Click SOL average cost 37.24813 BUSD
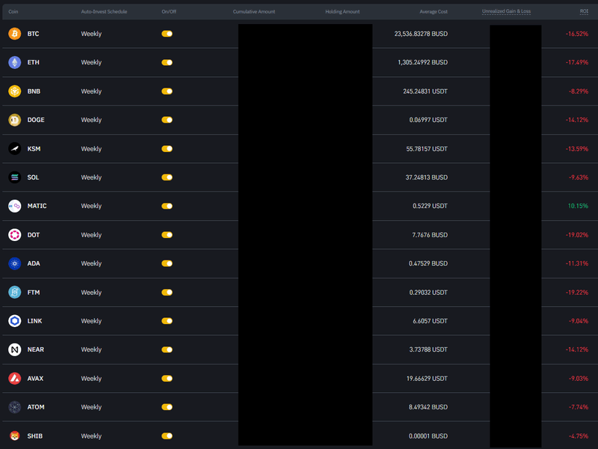Screen dimensions: 598x449 426,177
